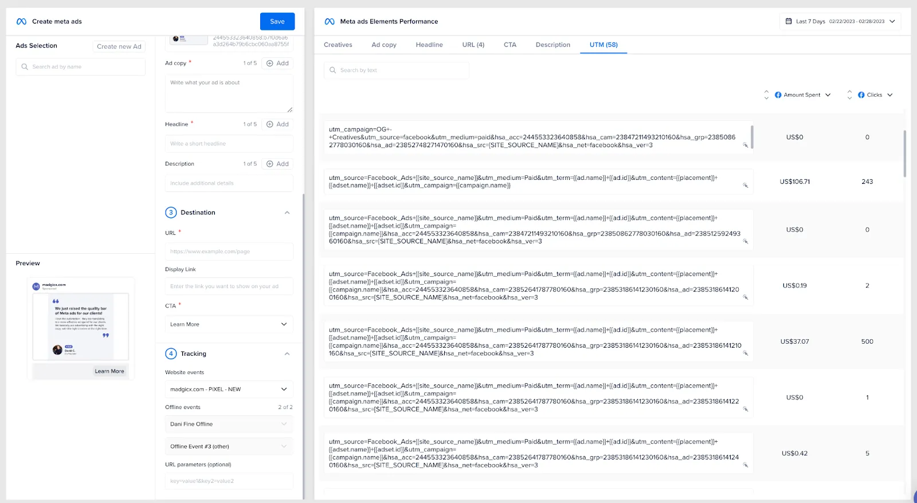Open the Learn More CTA dropdown
The image size is (917, 503).
(229, 324)
